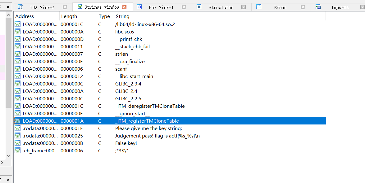Open the Hex View-1 tab
The height and width of the screenshot is (183, 365).
(x=161, y=7)
